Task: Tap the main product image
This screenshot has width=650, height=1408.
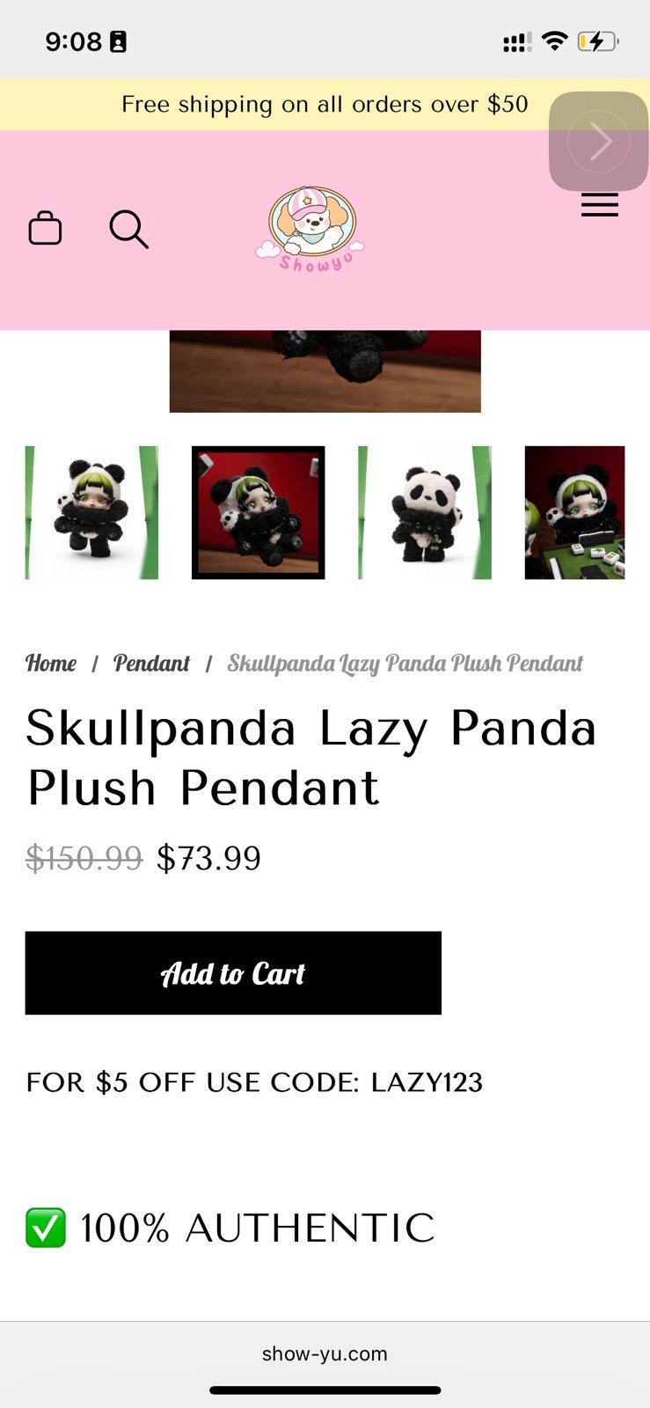Action: pos(325,371)
